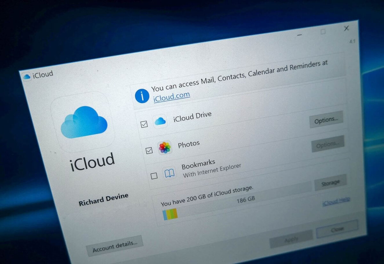Image resolution: width=384 pixels, height=264 pixels.
Task: Uncheck the Photos checkbox
Action: coord(149,150)
